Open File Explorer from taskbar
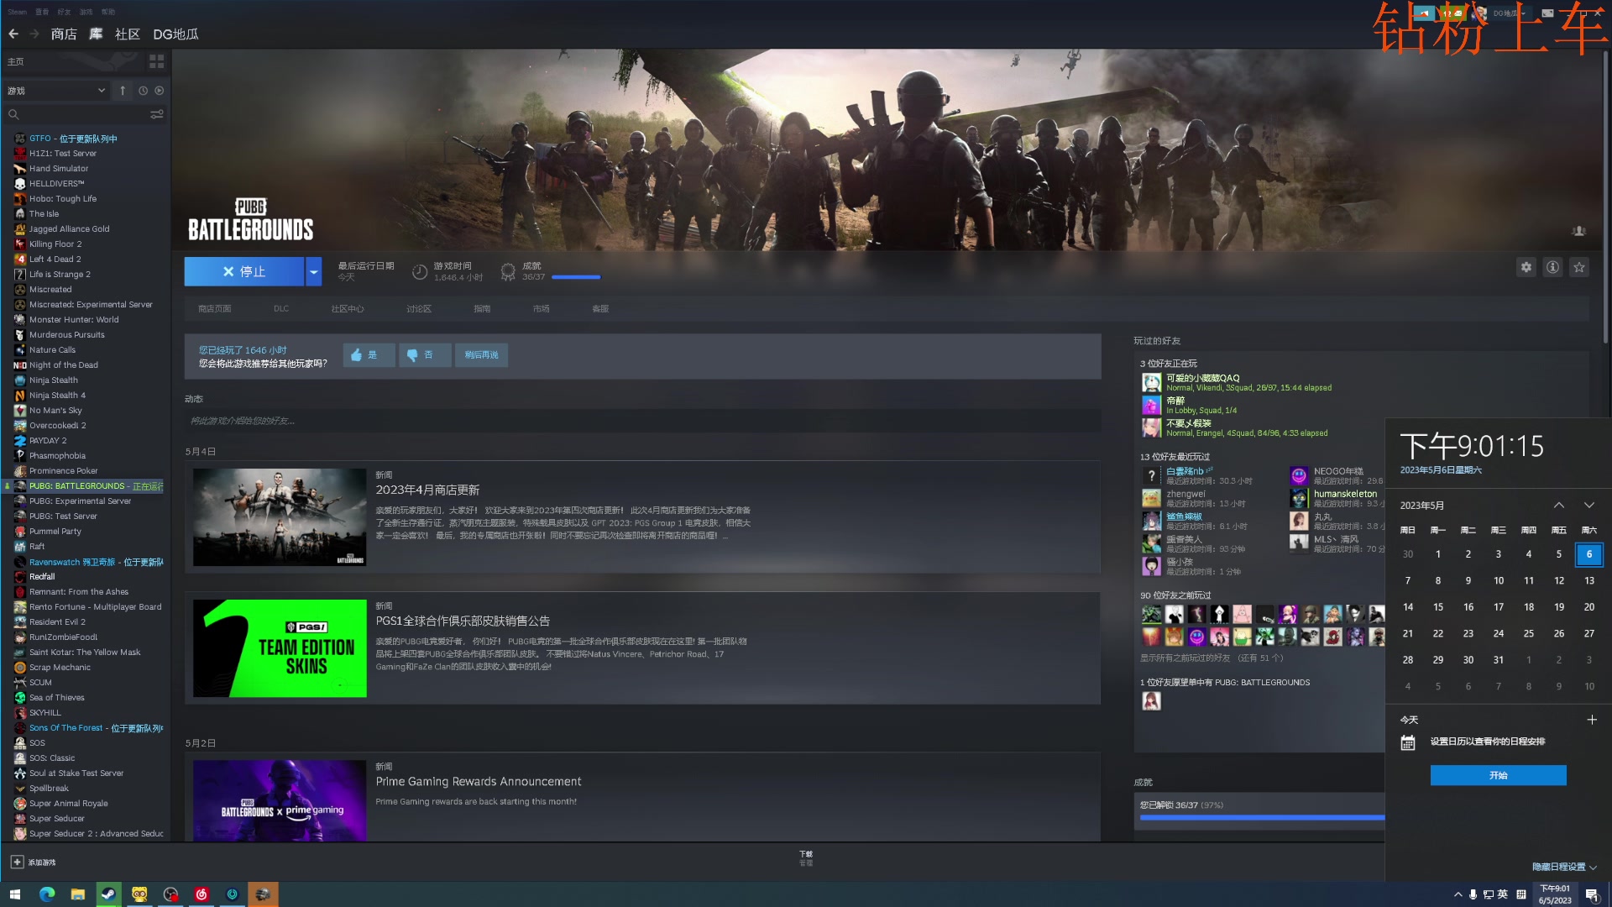The width and height of the screenshot is (1612, 907). click(x=77, y=894)
